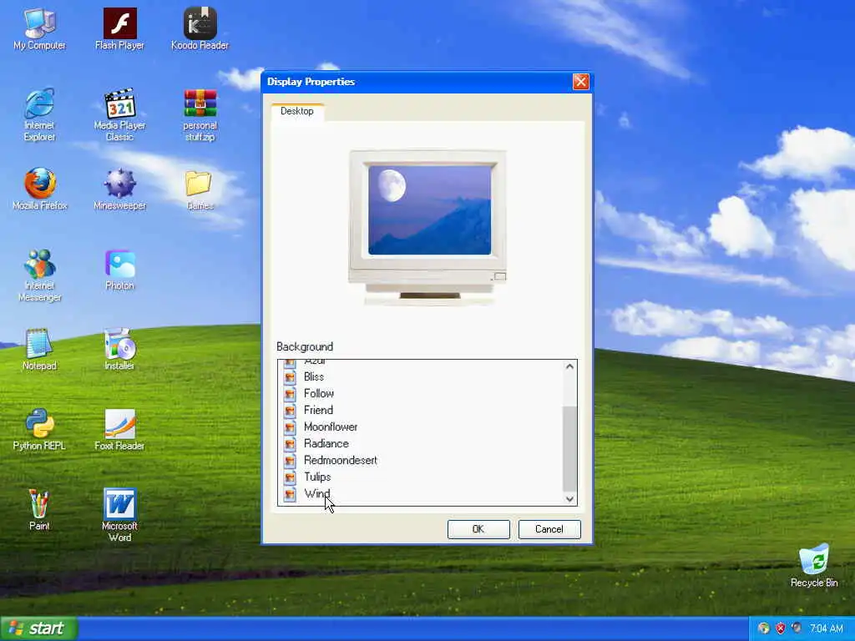Click the system tray clock
The width and height of the screenshot is (855, 641).
tap(826, 628)
